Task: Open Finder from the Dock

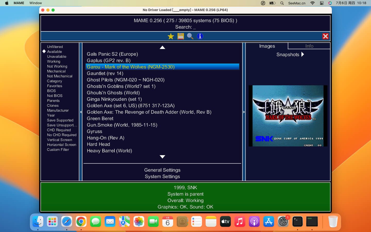Action: click(38, 221)
